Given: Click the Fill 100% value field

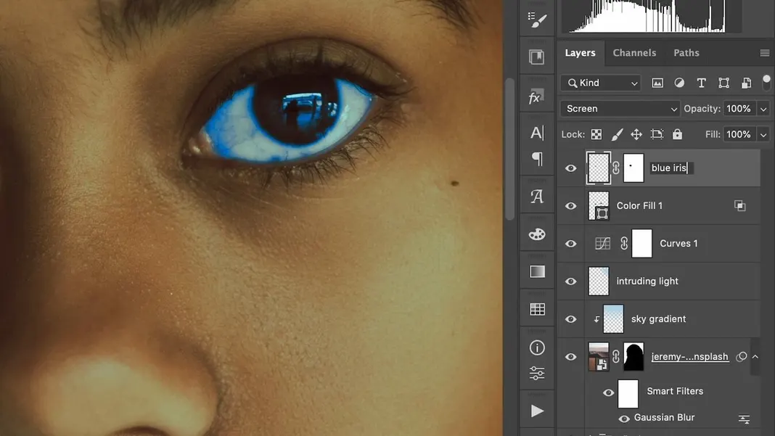Looking at the screenshot, I should click(x=739, y=134).
